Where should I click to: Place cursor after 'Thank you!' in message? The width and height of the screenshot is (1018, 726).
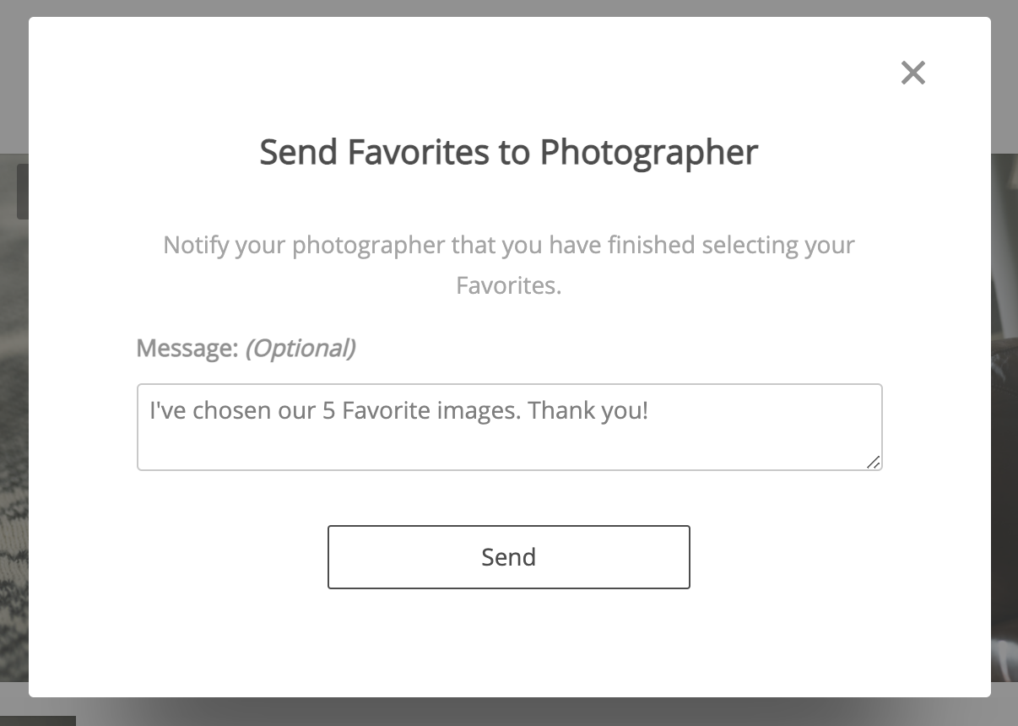649,411
